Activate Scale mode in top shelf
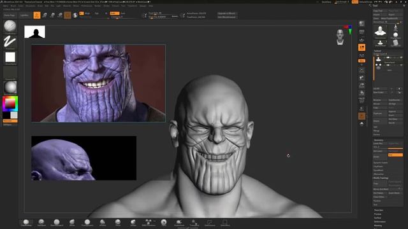Image resolution: width=408 pixels, height=229 pixels. 52,15
